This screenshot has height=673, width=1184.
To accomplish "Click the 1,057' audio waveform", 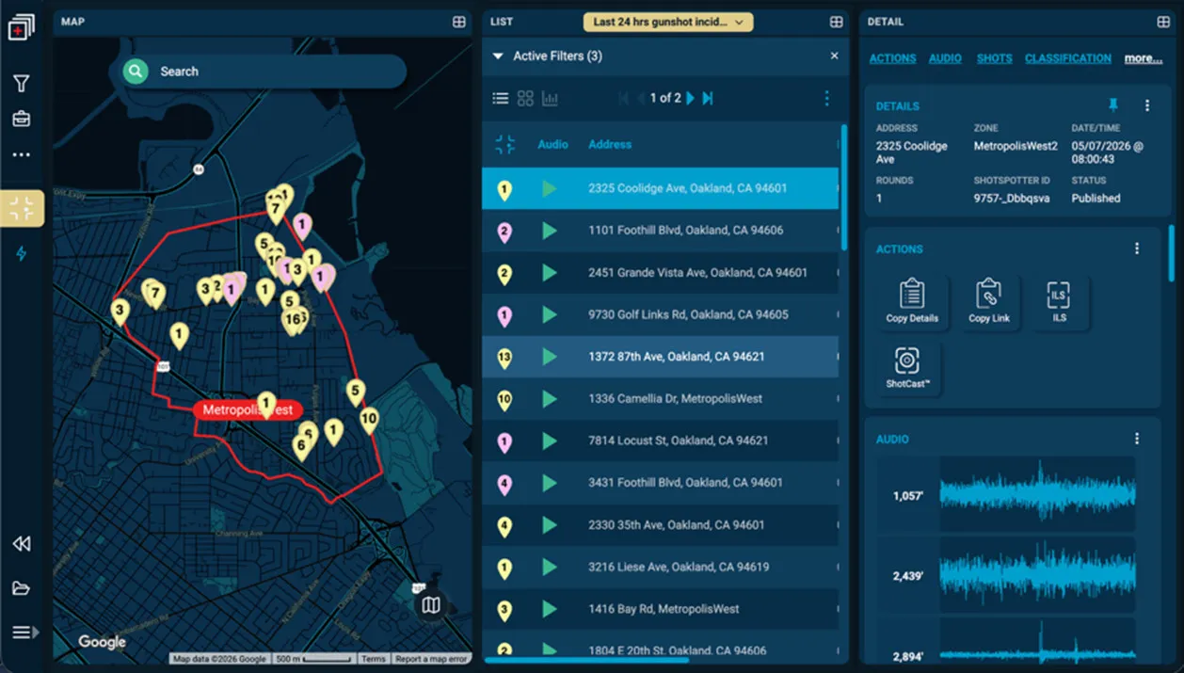I will (x=1038, y=494).
